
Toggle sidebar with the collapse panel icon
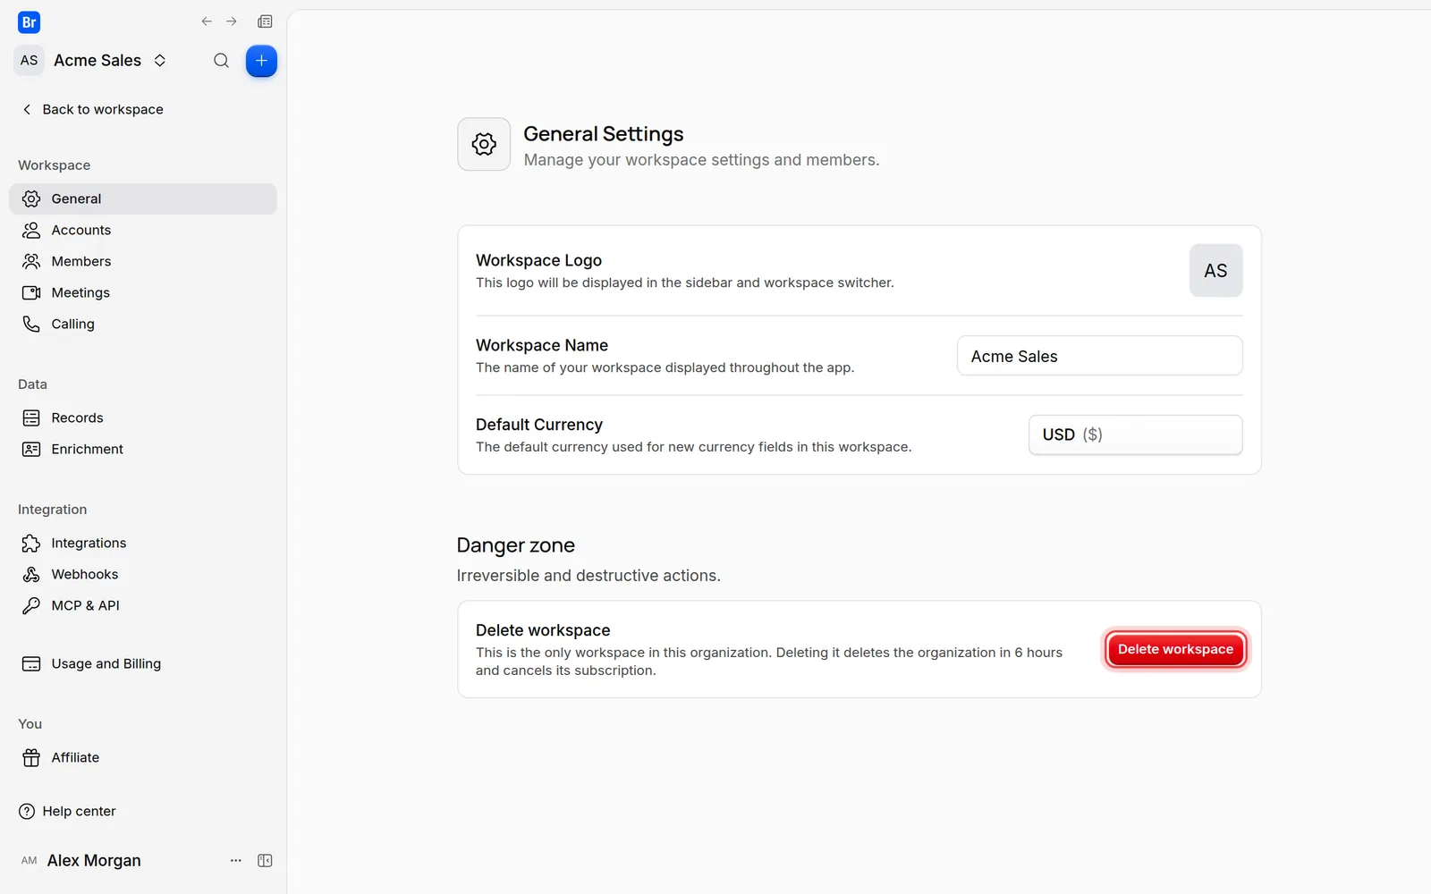click(265, 860)
